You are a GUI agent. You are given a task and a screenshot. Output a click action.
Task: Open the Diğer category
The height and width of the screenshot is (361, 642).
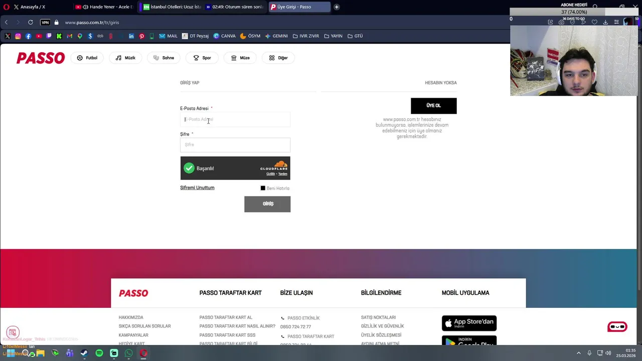pyautogui.click(x=278, y=58)
